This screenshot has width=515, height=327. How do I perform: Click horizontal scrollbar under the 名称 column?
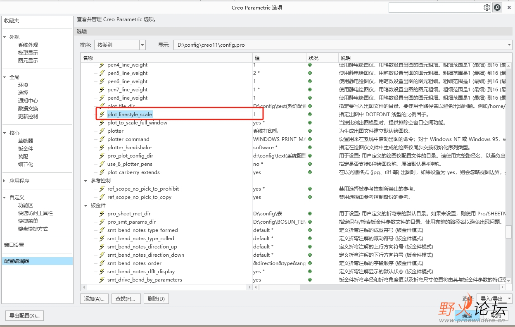tap(166, 287)
